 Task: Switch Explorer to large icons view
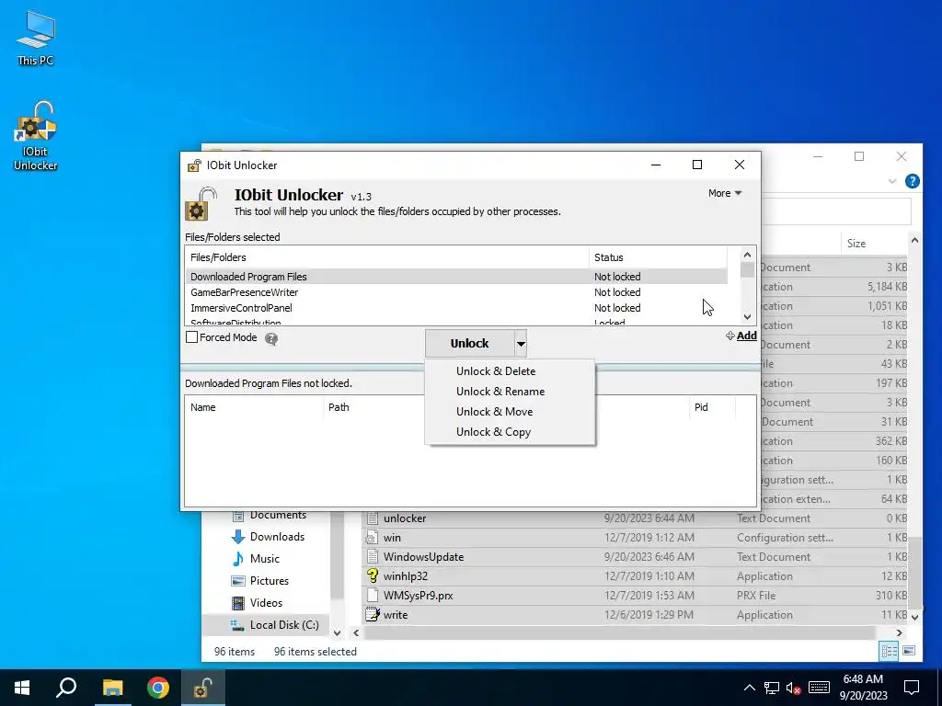tap(909, 651)
